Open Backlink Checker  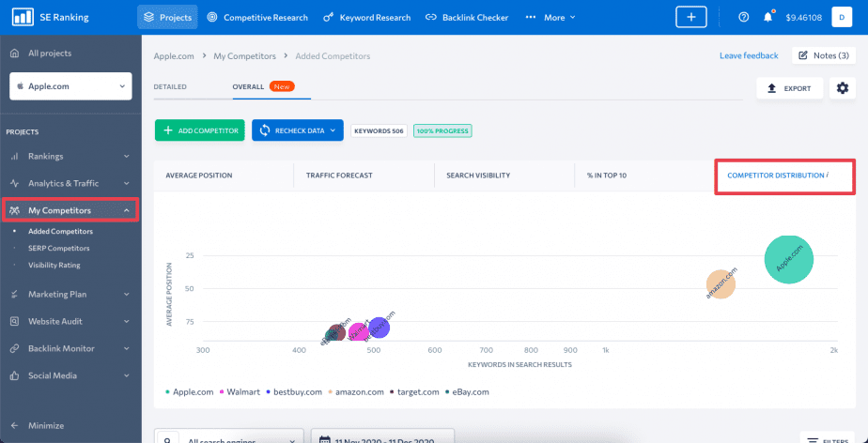tap(467, 17)
